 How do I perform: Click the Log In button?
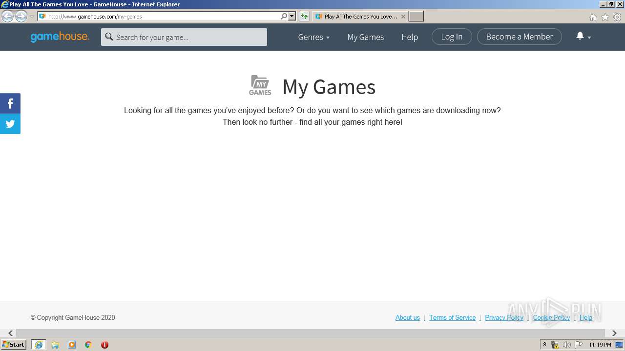(452, 37)
